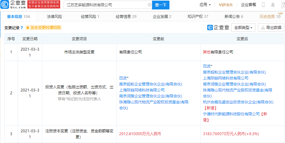The image size is (285, 143).
Task: Click the Qcc.com logo icon
Action: tap(4, 5)
